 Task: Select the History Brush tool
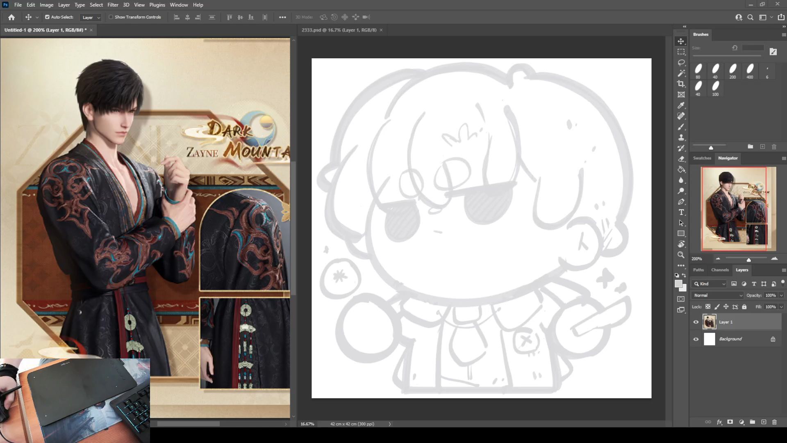pyautogui.click(x=681, y=148)
